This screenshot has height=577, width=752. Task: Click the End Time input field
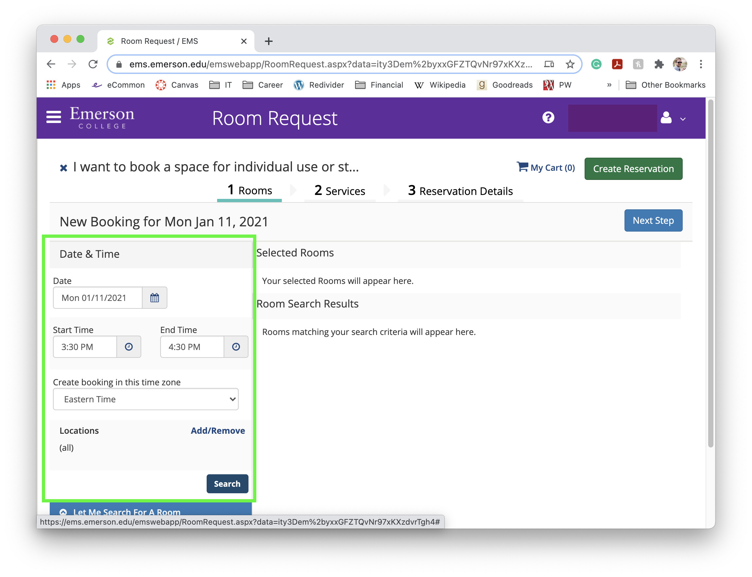pos(192,347)
